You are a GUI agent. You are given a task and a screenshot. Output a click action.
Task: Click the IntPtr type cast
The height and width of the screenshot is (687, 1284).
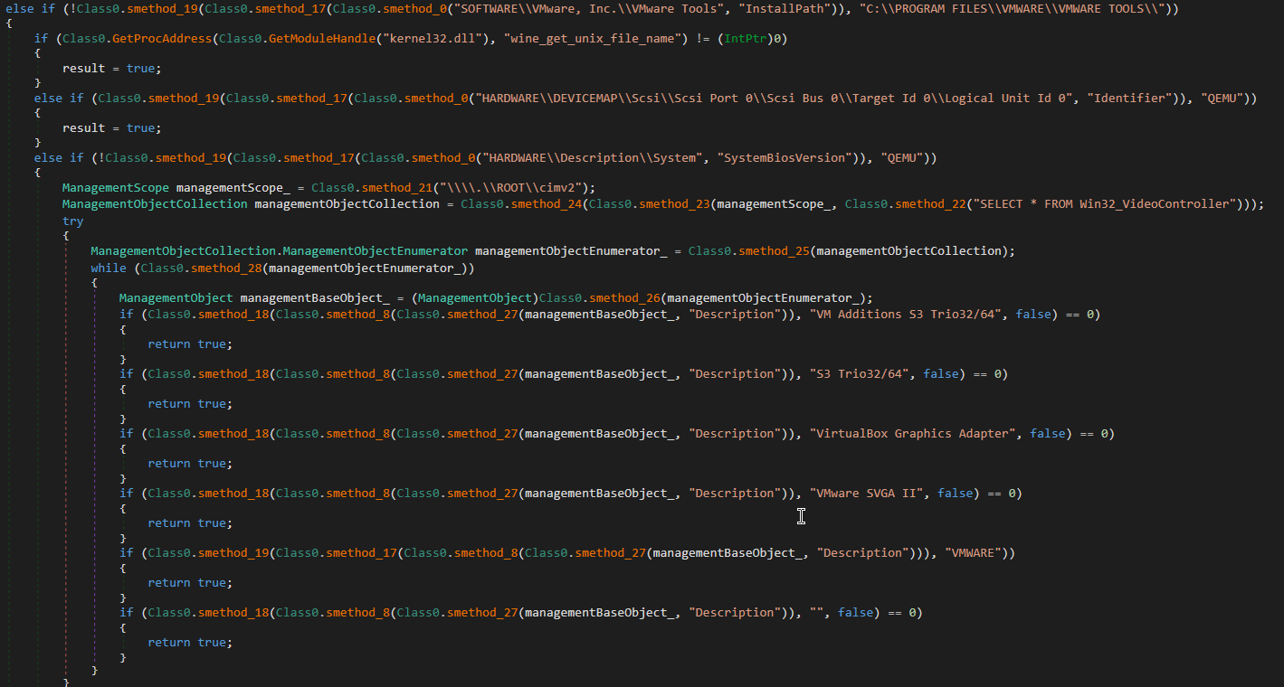pos(746,39)
